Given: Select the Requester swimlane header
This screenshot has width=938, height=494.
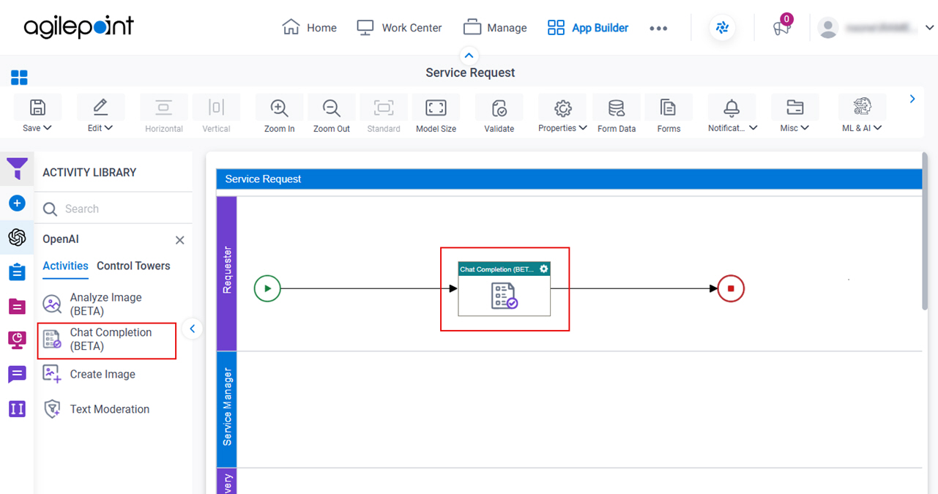Looking at the screenshot, I should pyautogui.click(x=227, y=274).
